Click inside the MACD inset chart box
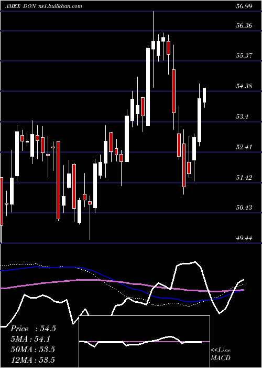Screen dimensions: 262x368 click(x=144, y=342)
